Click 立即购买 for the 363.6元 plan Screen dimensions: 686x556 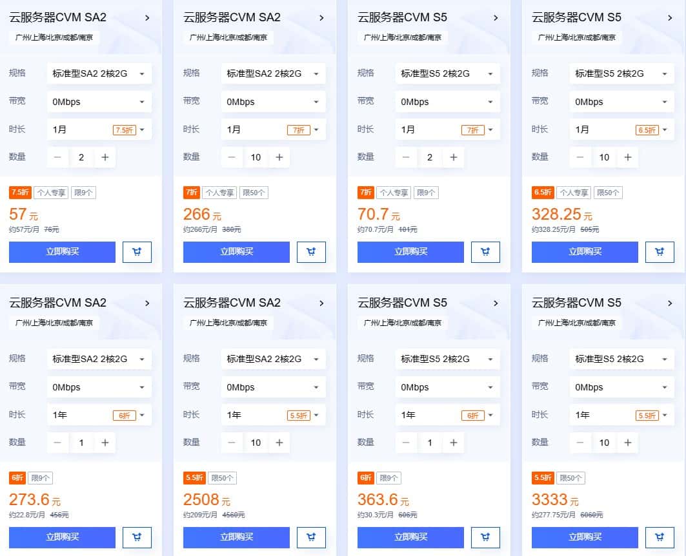[410, 537]
